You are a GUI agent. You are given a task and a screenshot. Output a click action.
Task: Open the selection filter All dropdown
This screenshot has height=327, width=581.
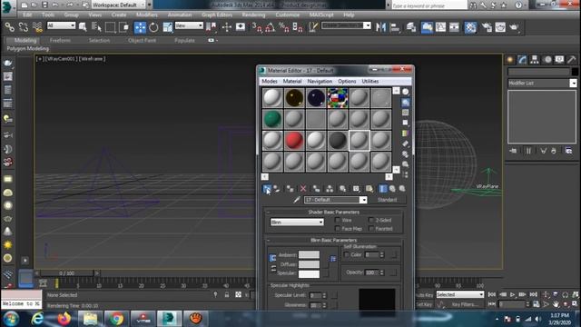(61, 25)
